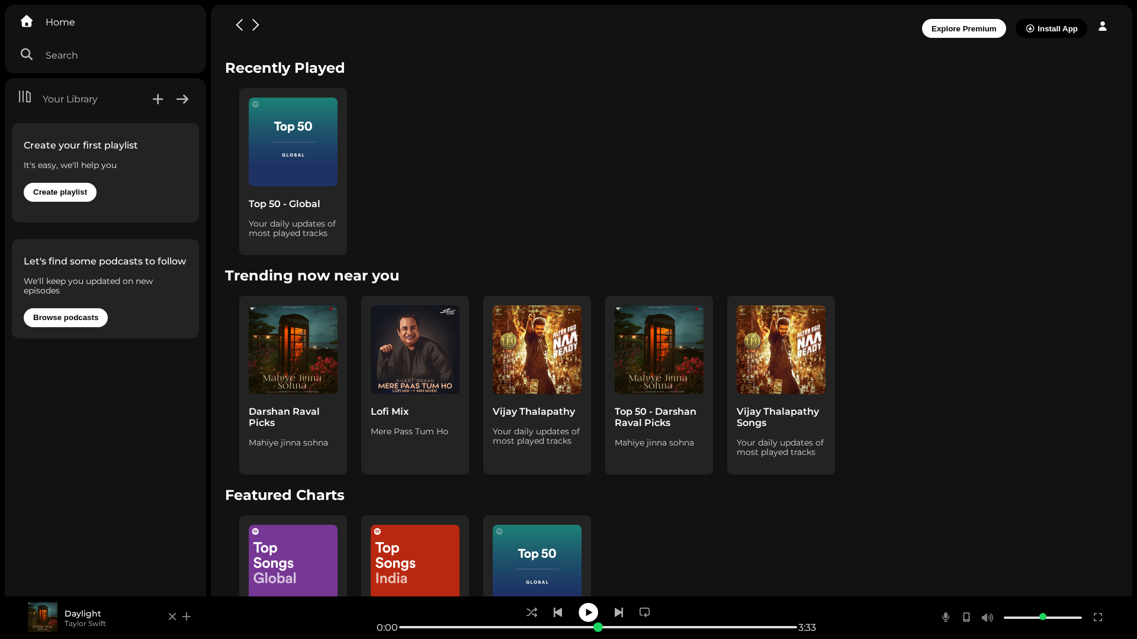Click 'Create your first playlist' text
1137x639 pixels.
(x=81, y=145)
